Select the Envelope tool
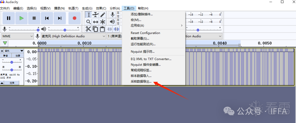296x123 pixels. coord(96,15)
